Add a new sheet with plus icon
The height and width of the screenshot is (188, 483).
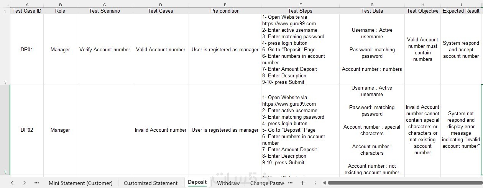[302, 183]
